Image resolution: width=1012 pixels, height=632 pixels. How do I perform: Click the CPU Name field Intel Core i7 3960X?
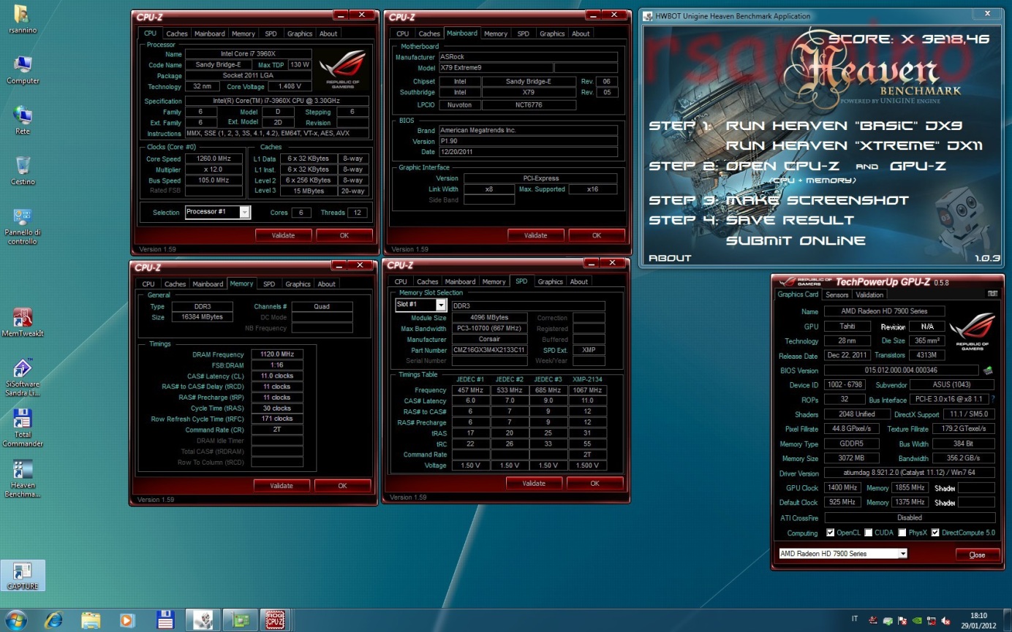coord(248,54)
